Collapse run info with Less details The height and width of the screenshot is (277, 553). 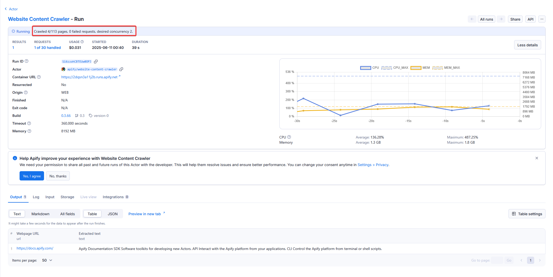point(527,45)
